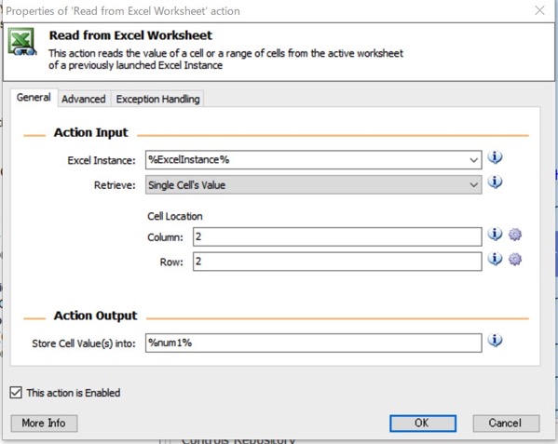Screen dimensions: 558x444
Task: Click the Excel worksheet action icon
Action: pos(22,42)
